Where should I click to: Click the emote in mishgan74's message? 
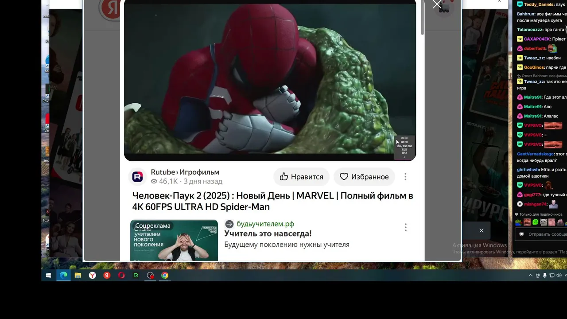[553, 204]
